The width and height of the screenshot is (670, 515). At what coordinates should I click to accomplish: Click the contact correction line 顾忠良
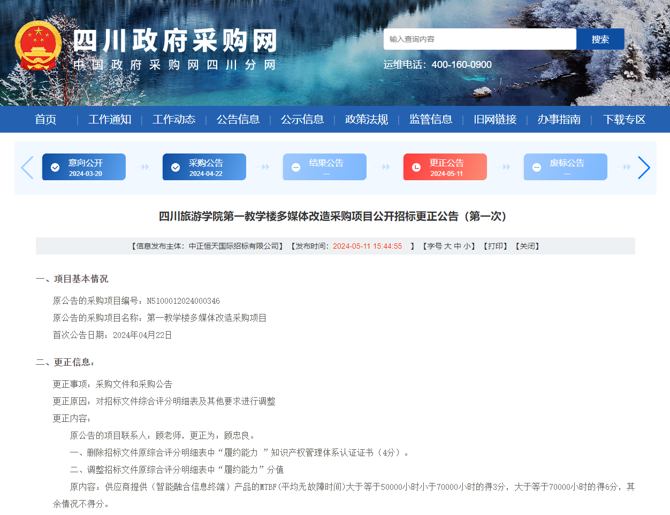pyautogui.click(x=164, y=436)
